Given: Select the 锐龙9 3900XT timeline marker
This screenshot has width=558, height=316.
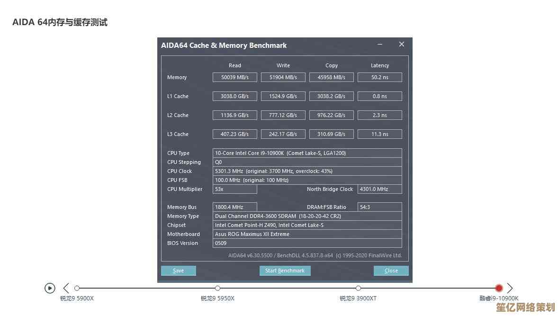Looking at the screenshot, I should (x=358, y=288).
